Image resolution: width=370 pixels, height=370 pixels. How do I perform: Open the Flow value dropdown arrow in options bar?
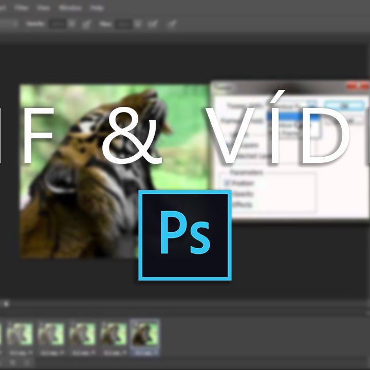[x=138, y=24]
